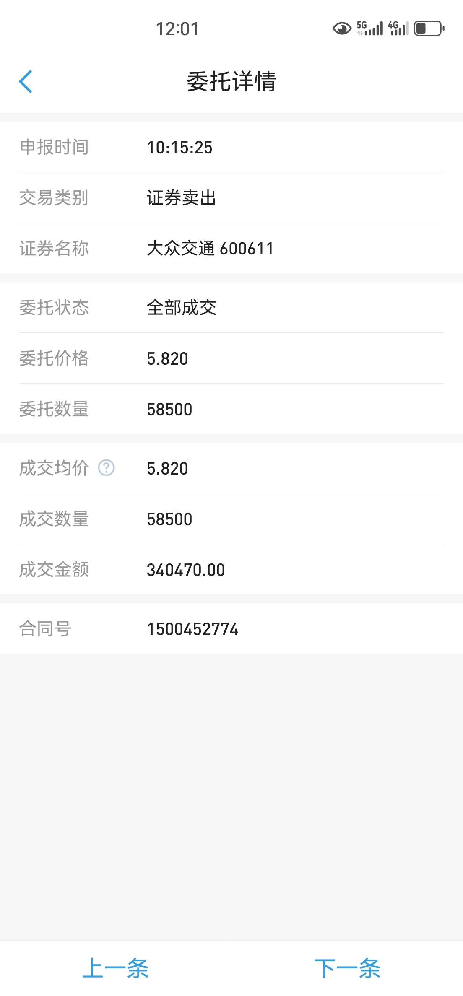Tap the 5G signal strength icon

coord(370,29)
